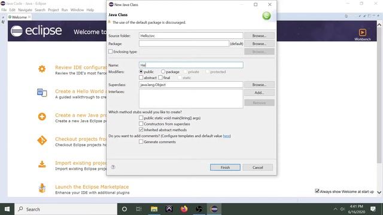383x215 pixels.
Task: Open the Search menu
Action: click(40, 10)
